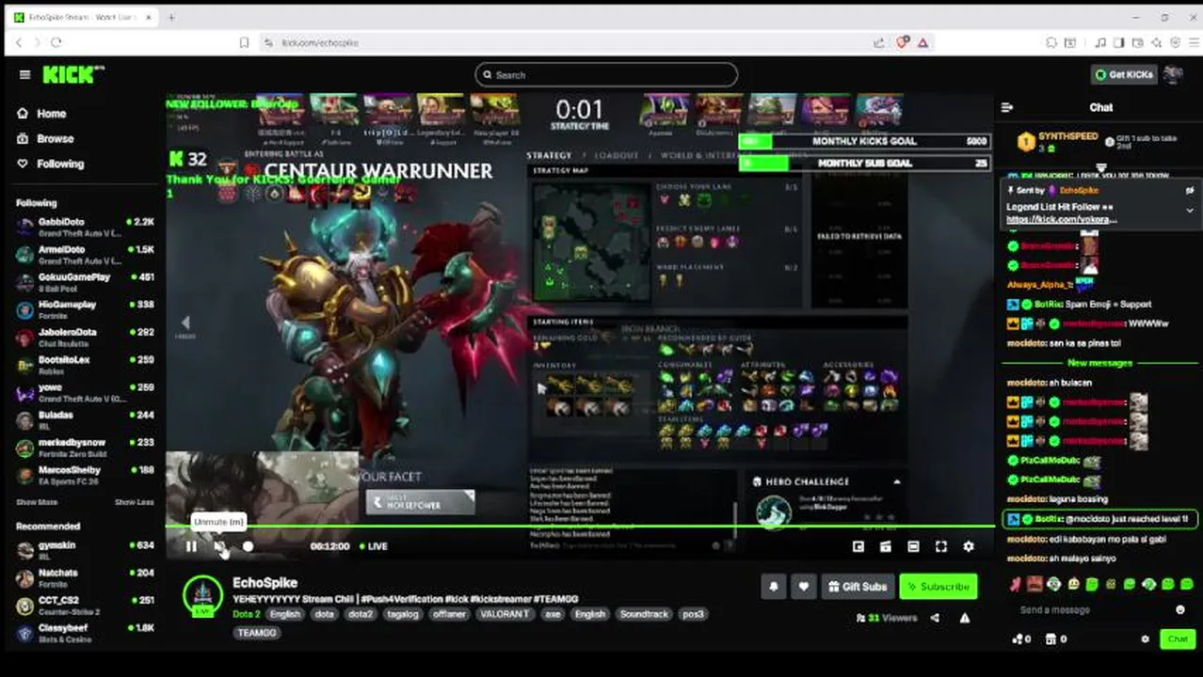Reload the page in the browser

point(56,42)
